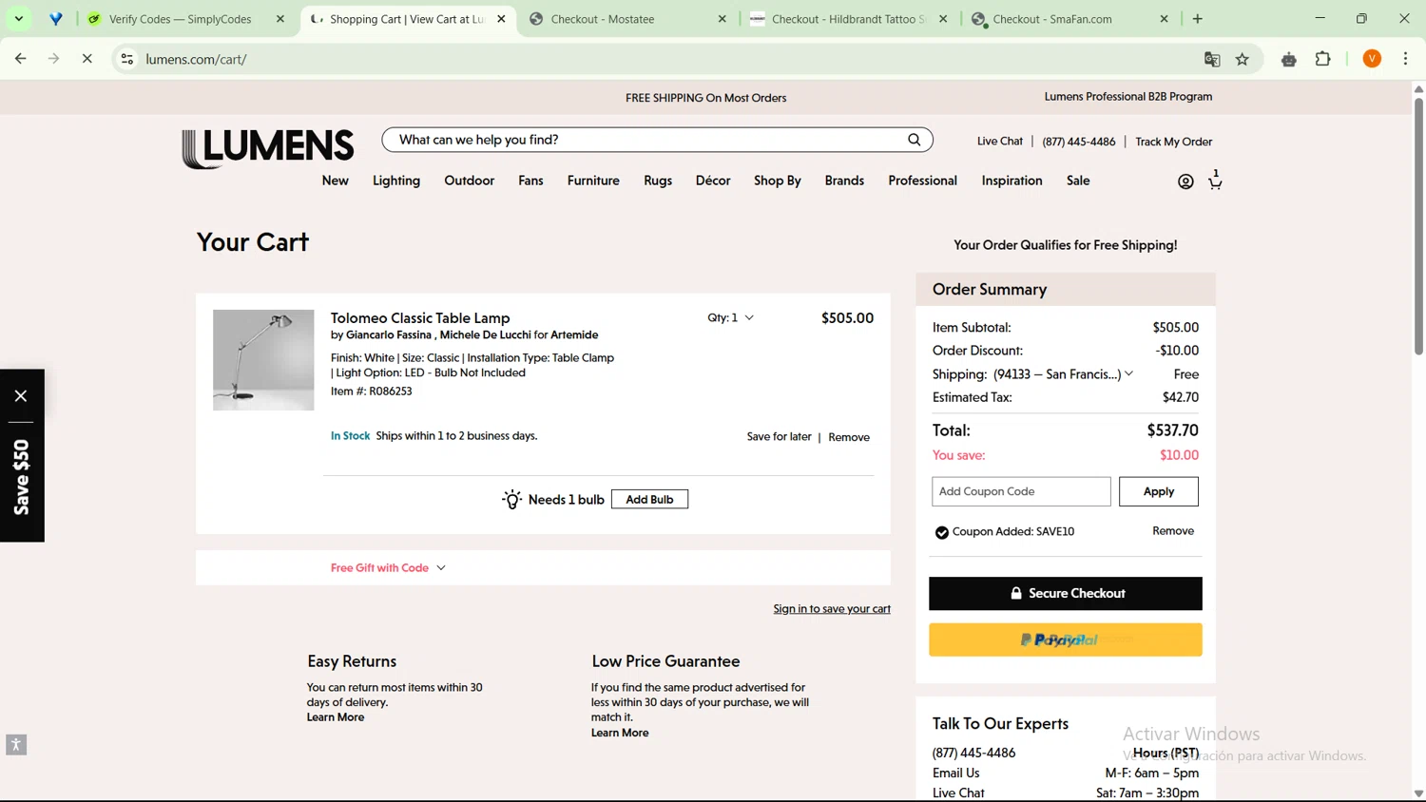1426x802 pixels.
Task: Click the translate page icon
Action: 1211,59
